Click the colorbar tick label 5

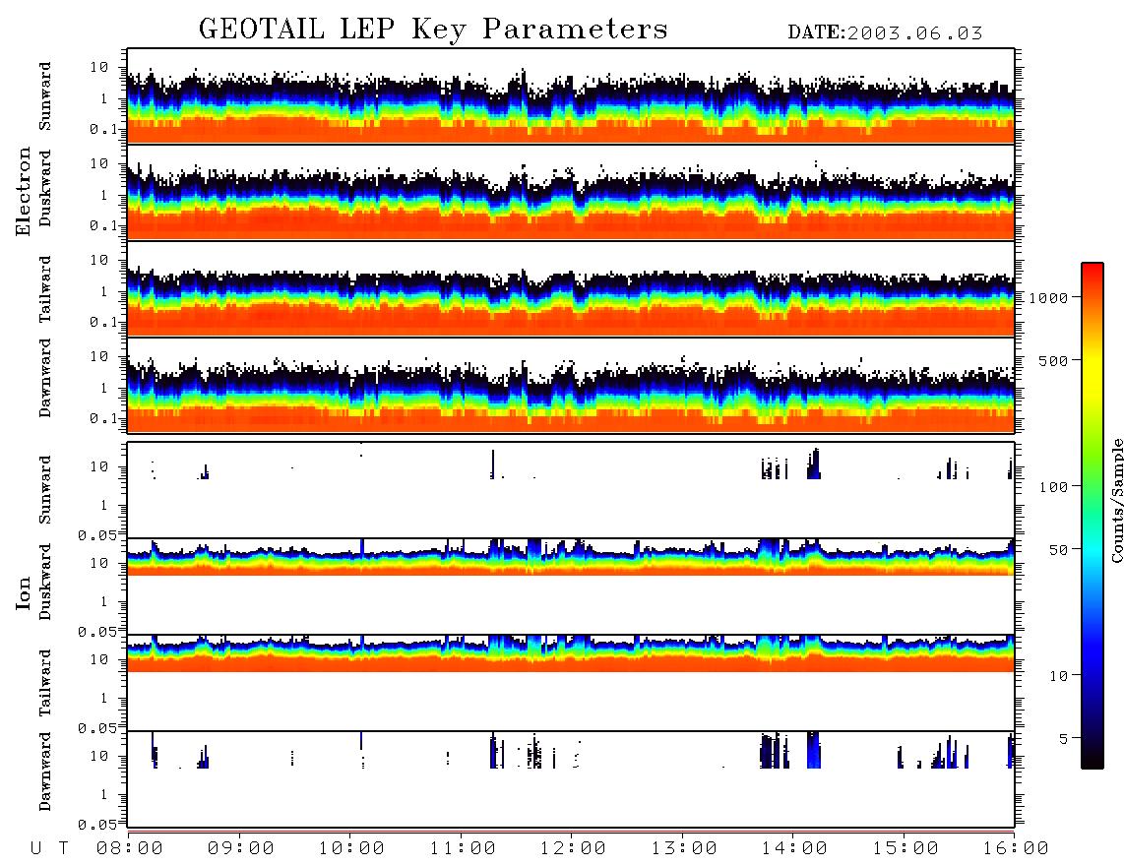(x=1063, y=738)
